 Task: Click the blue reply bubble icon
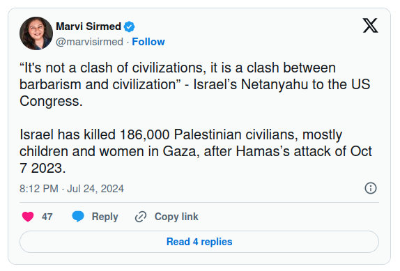pyautogui.click(x=78, y=217)
